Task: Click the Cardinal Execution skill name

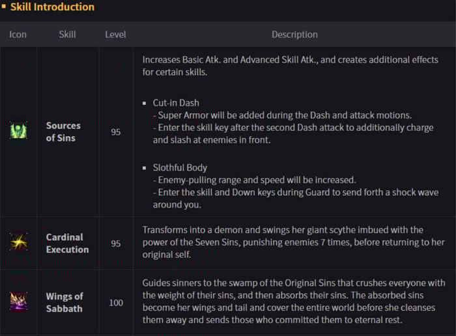Action: [68, 244]
